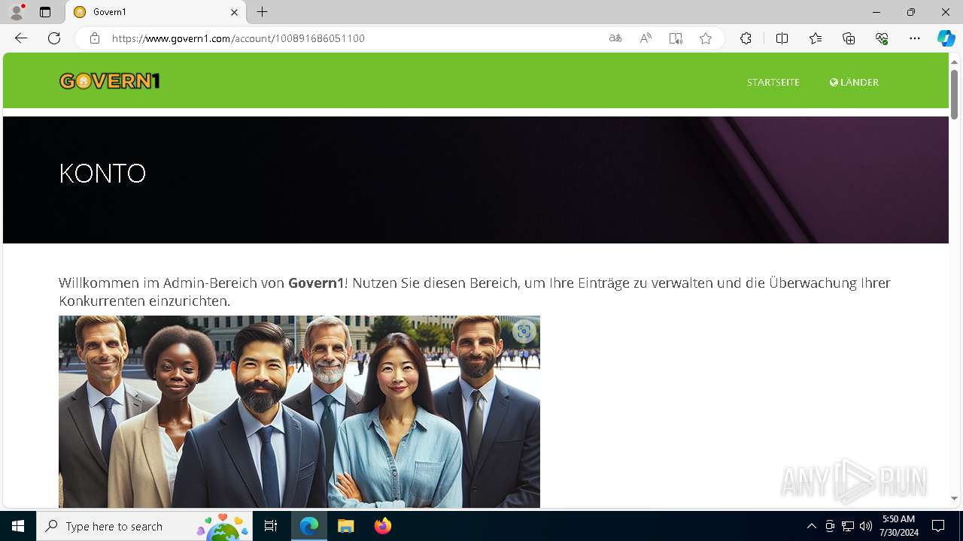Viewport: 963px width, 541px height.
Task: Open File Explorer from the taskbar
Action: click(x=345, y=526)
